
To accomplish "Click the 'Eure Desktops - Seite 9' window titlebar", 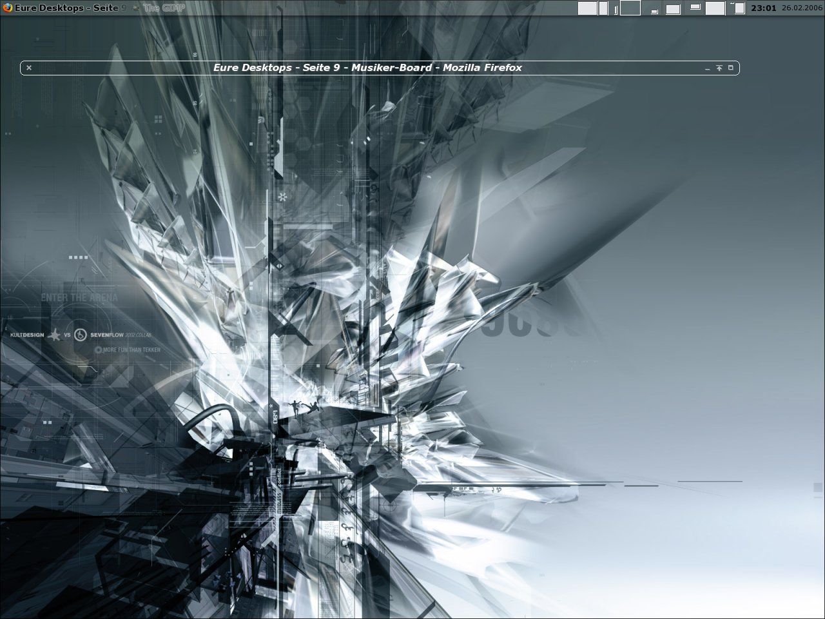I will coord(380,68).
